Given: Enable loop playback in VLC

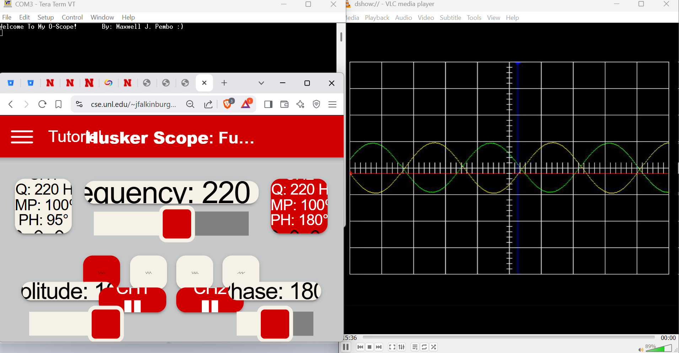Looking at the screenshot, I should [x=424, y=347].
